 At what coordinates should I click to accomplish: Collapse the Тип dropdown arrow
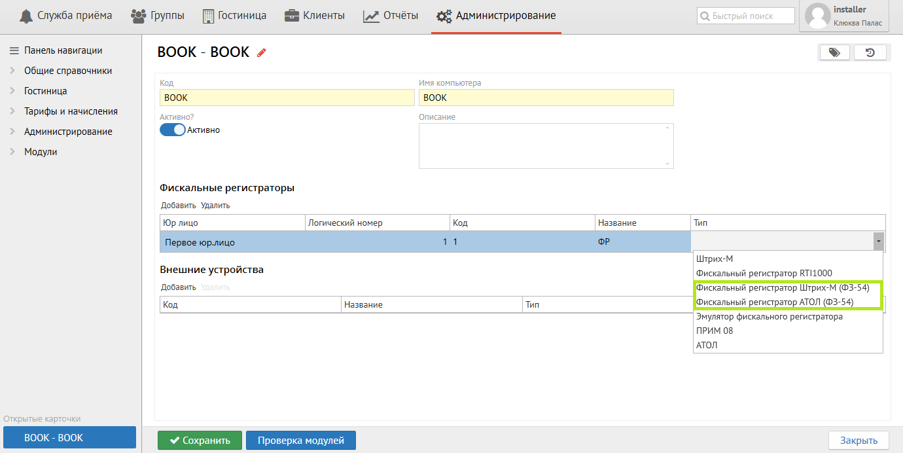[877, 242]
